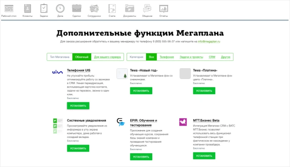Install the Системные уведомления extension
This screenshot has height=167, width=290.
(x=78, y=148)
